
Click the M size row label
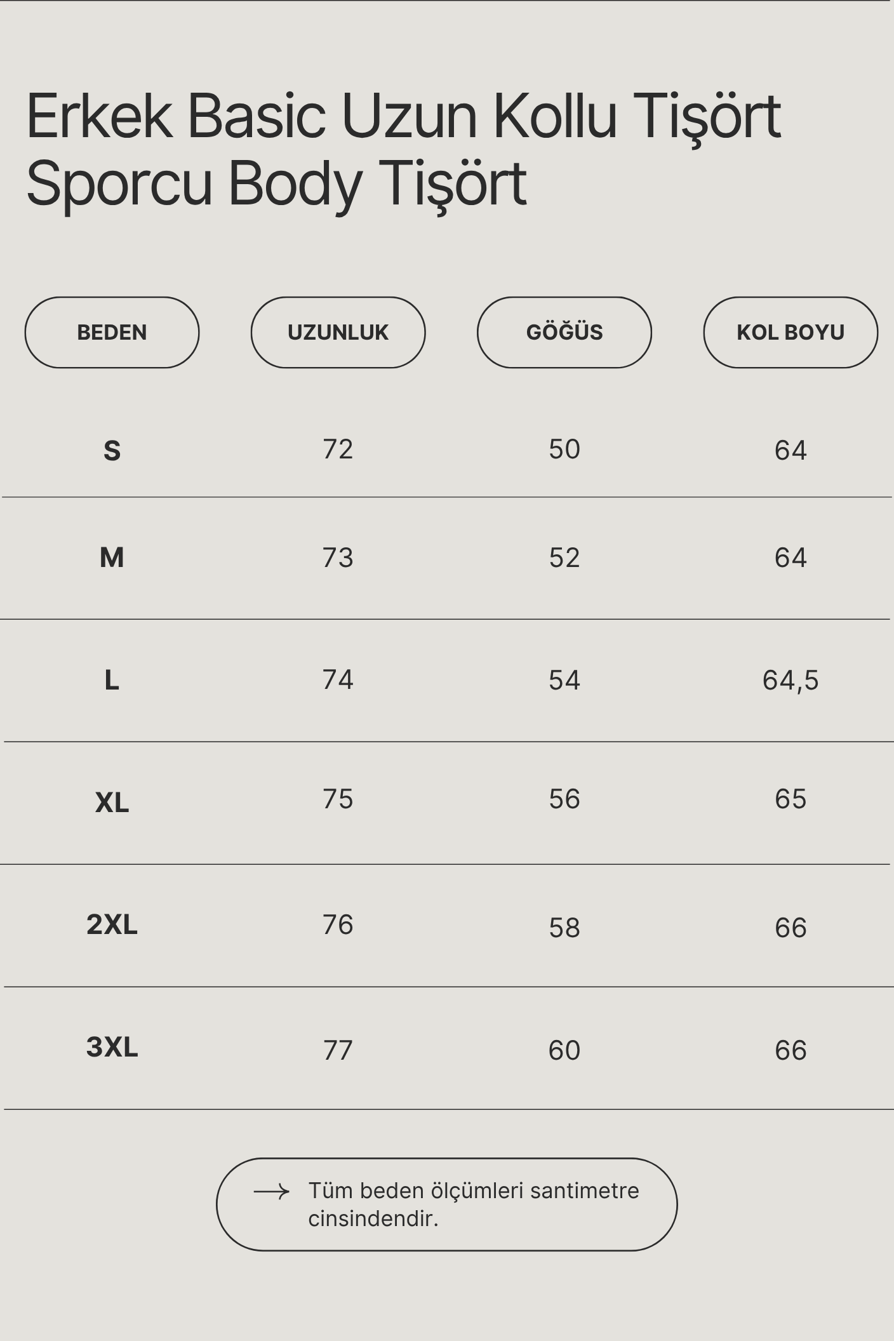112,557
